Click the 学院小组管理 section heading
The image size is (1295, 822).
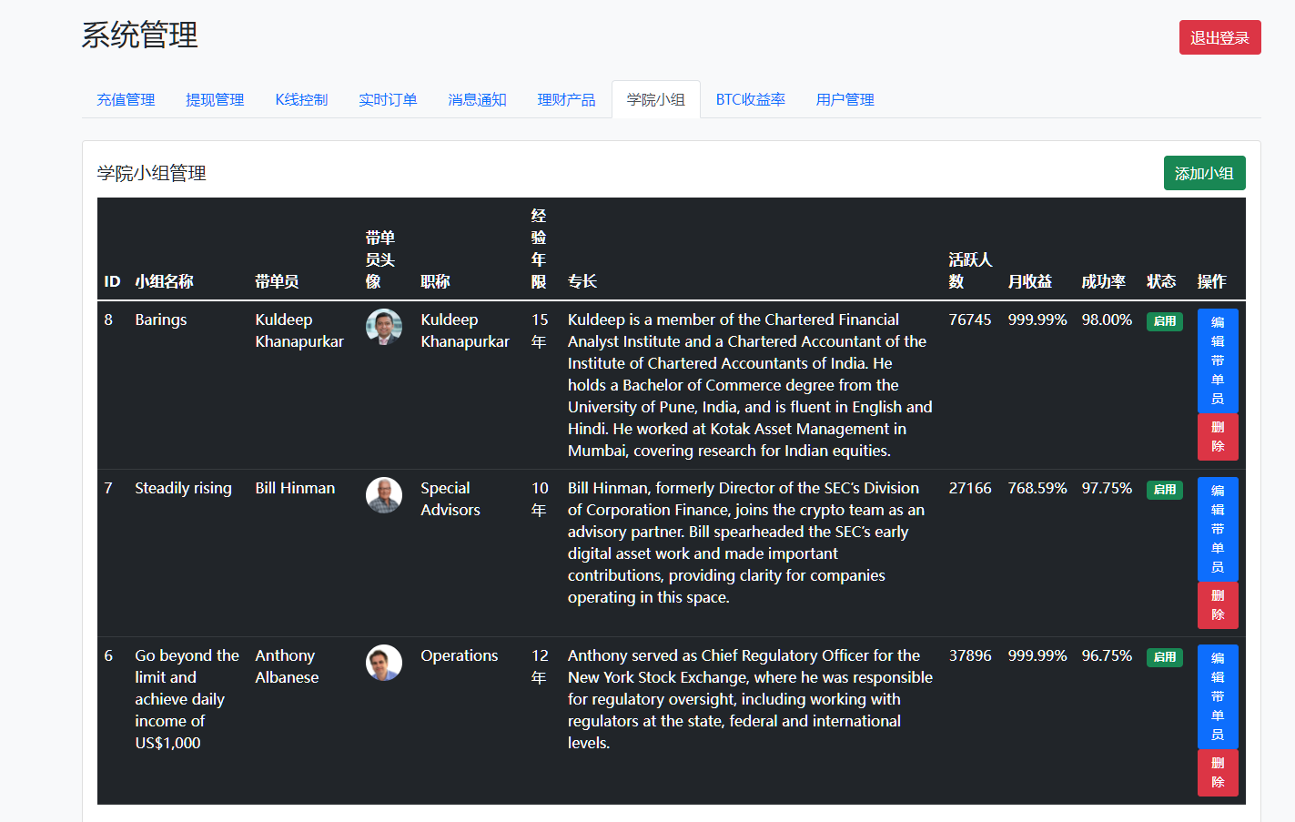click(152, 173)
